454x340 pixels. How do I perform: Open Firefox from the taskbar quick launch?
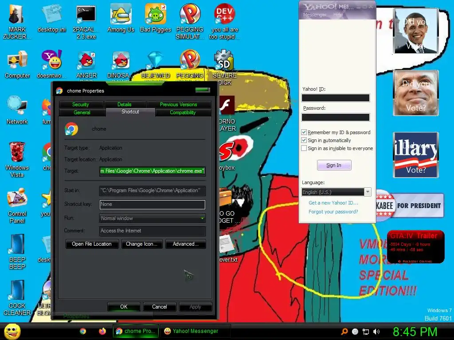coord(102,331)
